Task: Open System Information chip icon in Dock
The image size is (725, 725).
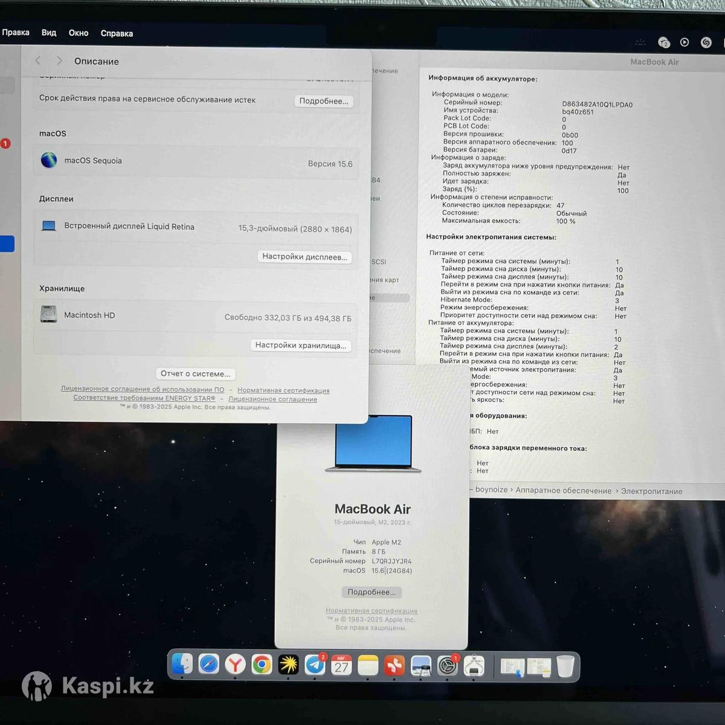Action: click(474, 666)
